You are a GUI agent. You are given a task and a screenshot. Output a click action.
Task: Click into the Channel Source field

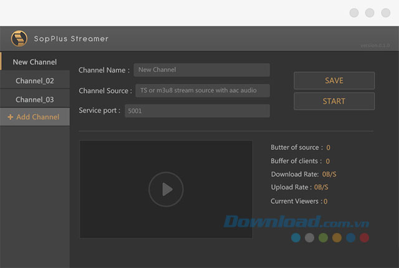(x=202, y=91)
